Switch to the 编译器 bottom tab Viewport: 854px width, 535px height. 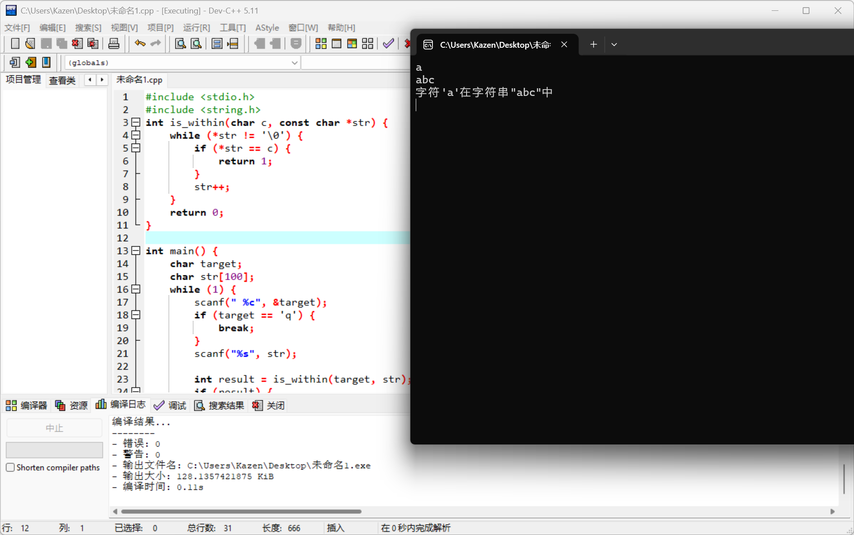coord(27,405)
